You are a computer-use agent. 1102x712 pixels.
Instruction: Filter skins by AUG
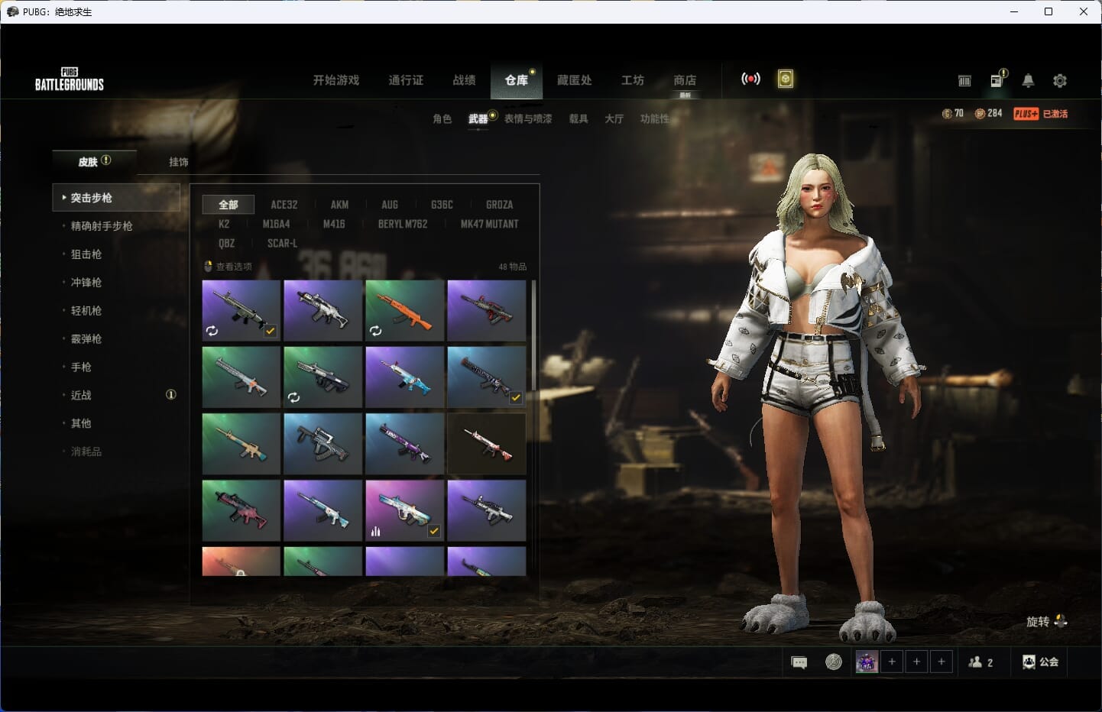(x=390, y=205)
